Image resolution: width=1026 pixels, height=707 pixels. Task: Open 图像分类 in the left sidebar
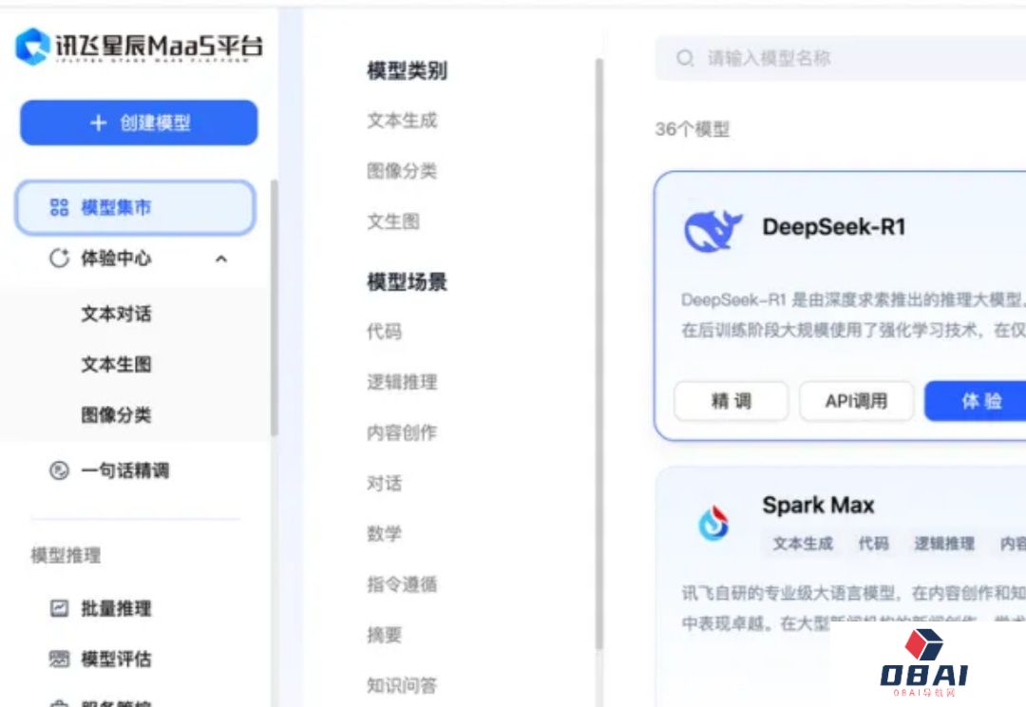[x=116, y=414]
